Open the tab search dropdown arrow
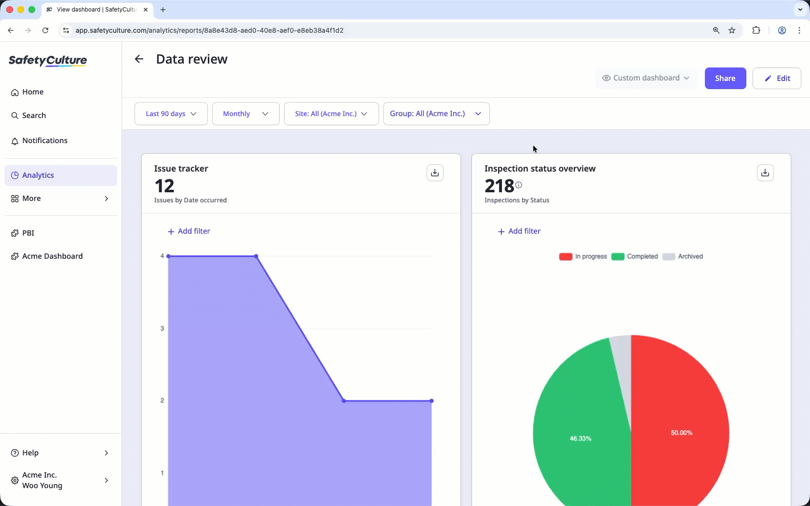This screenshot has width=810, height=506. [800, 10]
